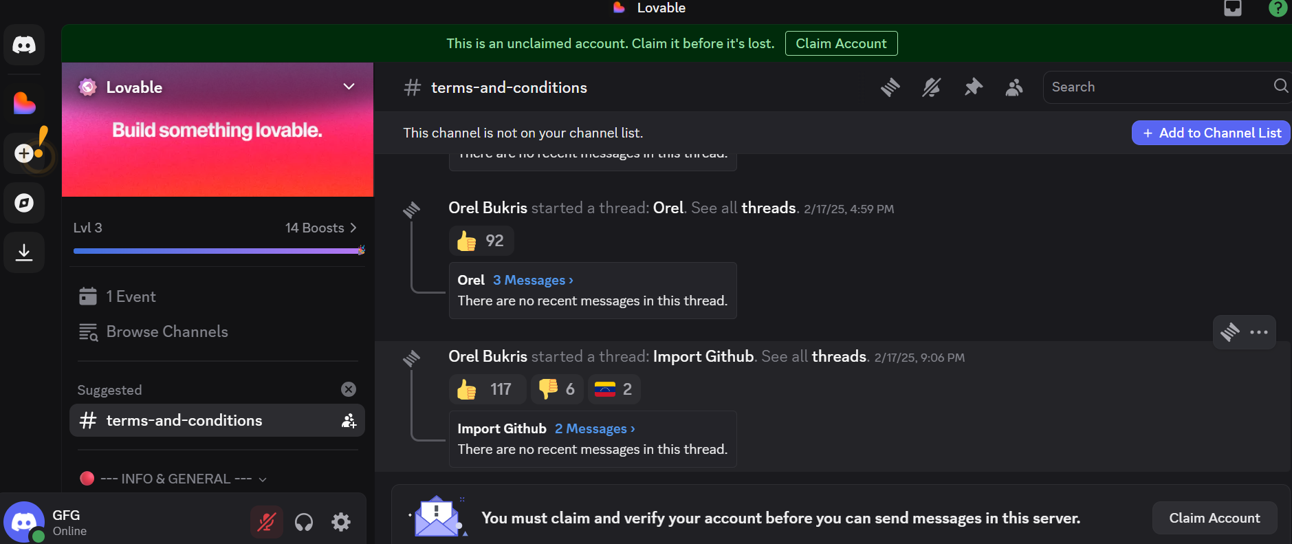Open the inbox icon at top right
The height and width of the screenshot is (544, 1292).
(1233, 8)
